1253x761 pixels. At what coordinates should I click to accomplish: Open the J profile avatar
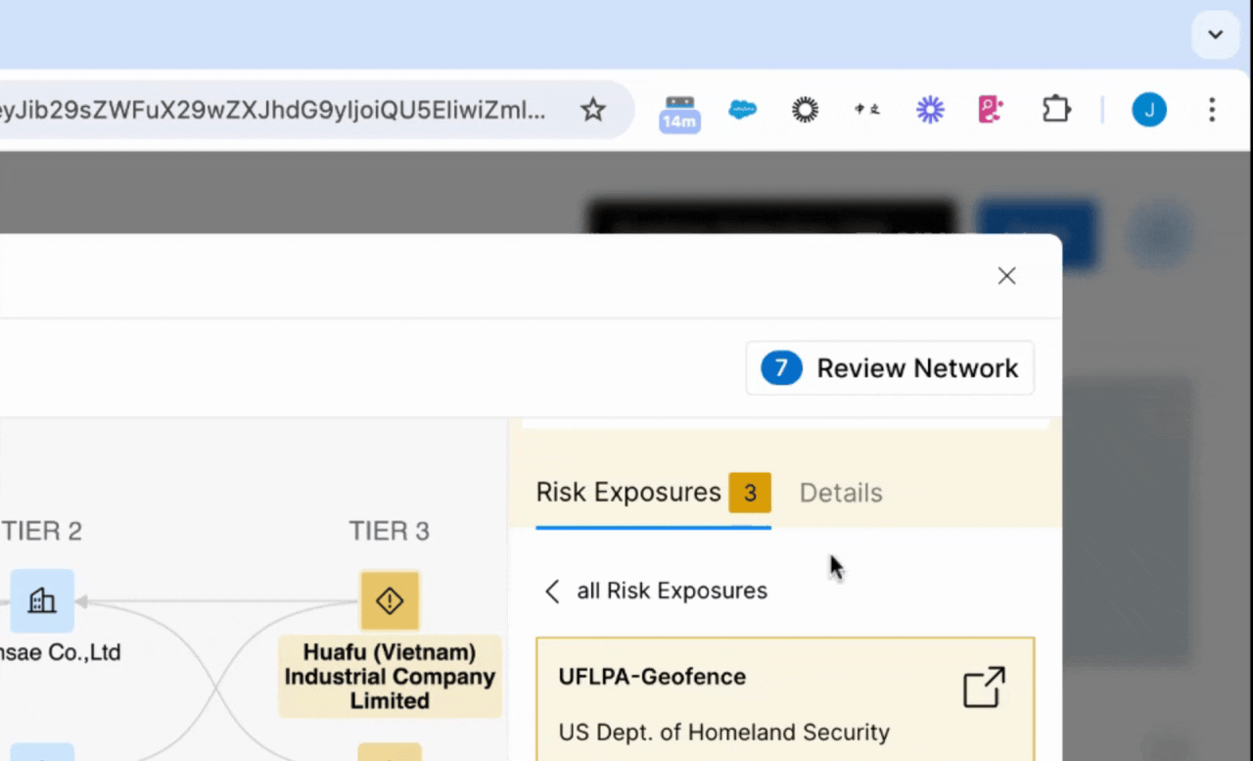1149,110
